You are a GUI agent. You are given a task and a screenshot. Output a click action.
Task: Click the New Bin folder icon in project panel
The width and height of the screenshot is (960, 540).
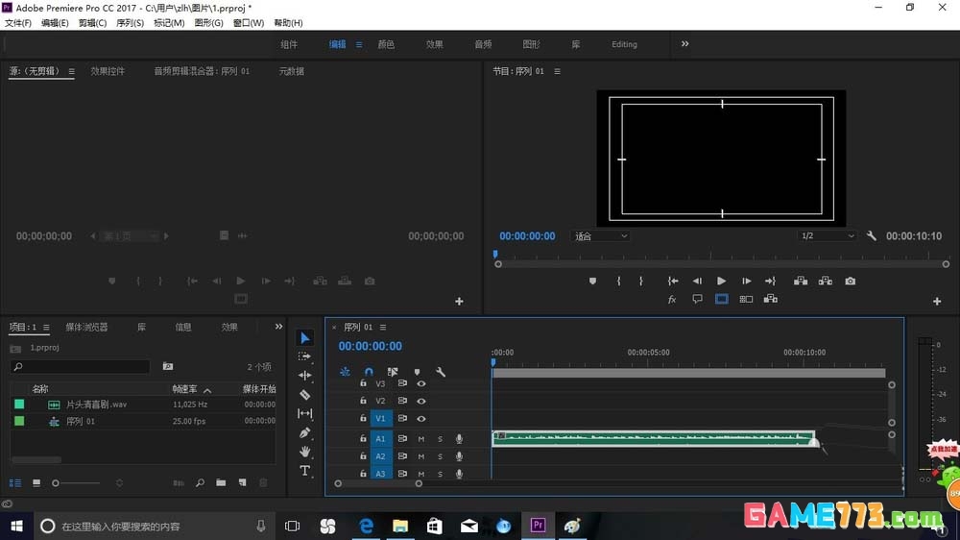221,483
